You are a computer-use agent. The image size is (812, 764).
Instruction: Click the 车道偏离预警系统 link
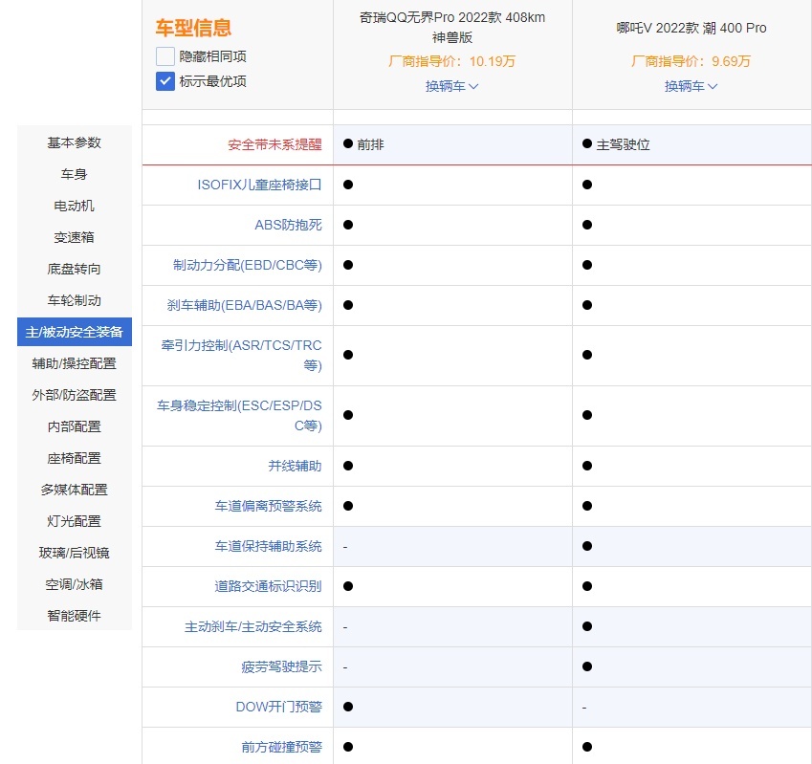pos(268,506)
